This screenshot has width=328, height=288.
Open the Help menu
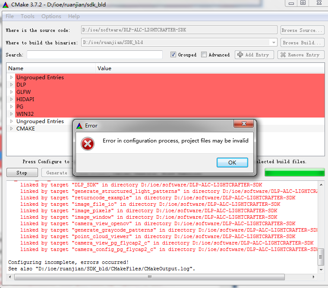(74, 16)
